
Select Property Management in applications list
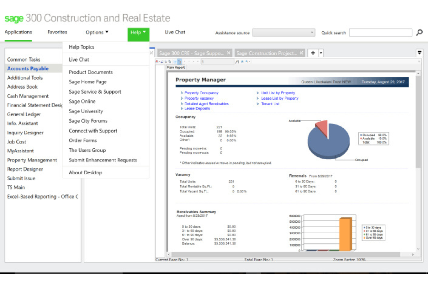[32, 160]
